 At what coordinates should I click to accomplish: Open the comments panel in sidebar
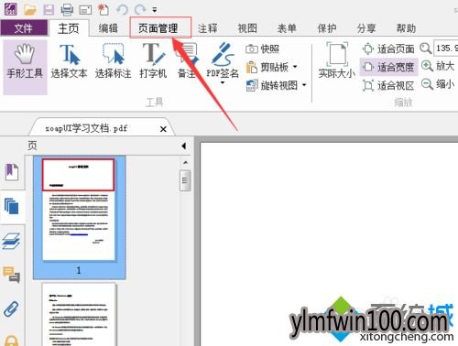tap(12, 274)
